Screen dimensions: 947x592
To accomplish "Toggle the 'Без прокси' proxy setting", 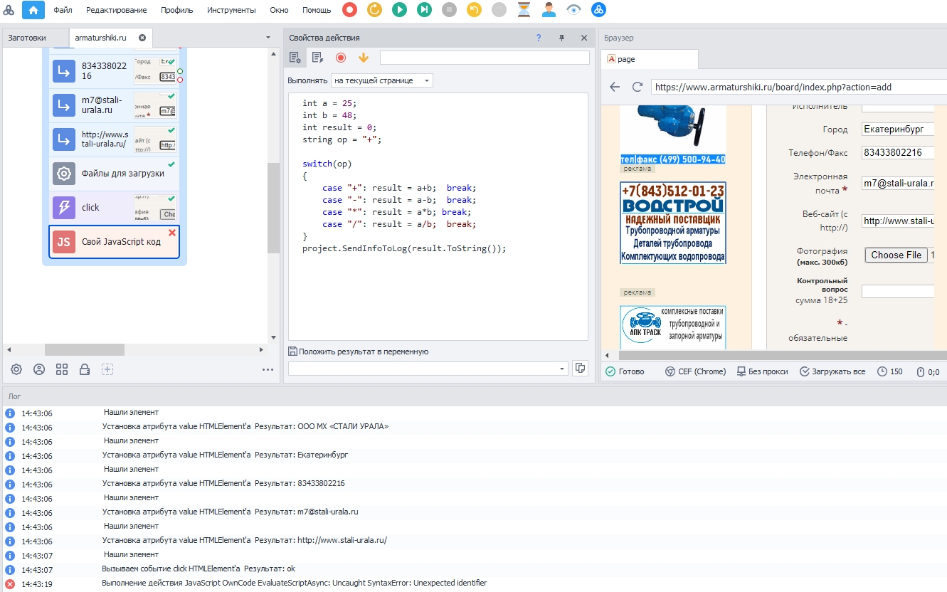I will [761, 371].
